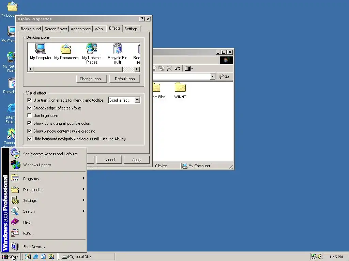Image resolution: width=349 pixels, height=261 pixels.
Task: Toggle Show icons using all possible colors
Action: [29, 123]
